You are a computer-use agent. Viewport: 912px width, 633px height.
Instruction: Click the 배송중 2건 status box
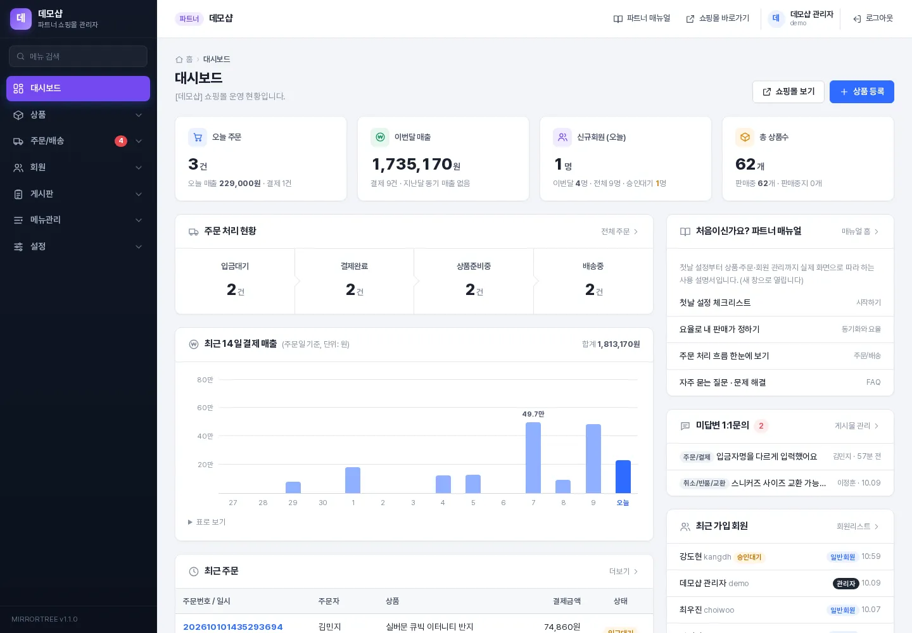(593, 281)
